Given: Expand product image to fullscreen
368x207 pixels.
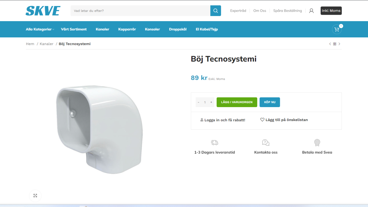Looking at the screenshot, I should pyautogui.click(x=35, y=196).
